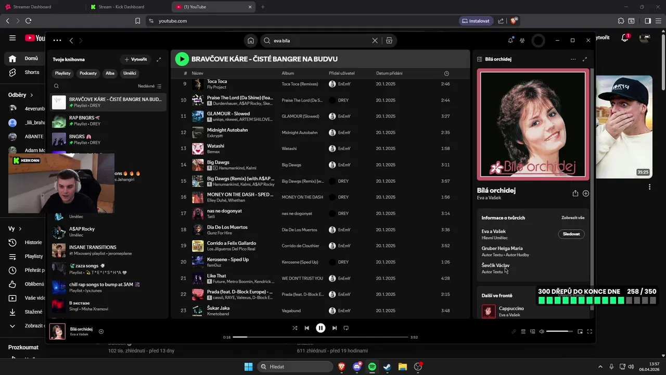
Task: Go back with Spotify navigation arrow
Action: (71, 41)
